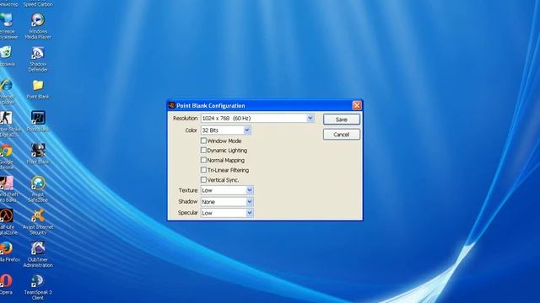Click the Texture label text

188,190
